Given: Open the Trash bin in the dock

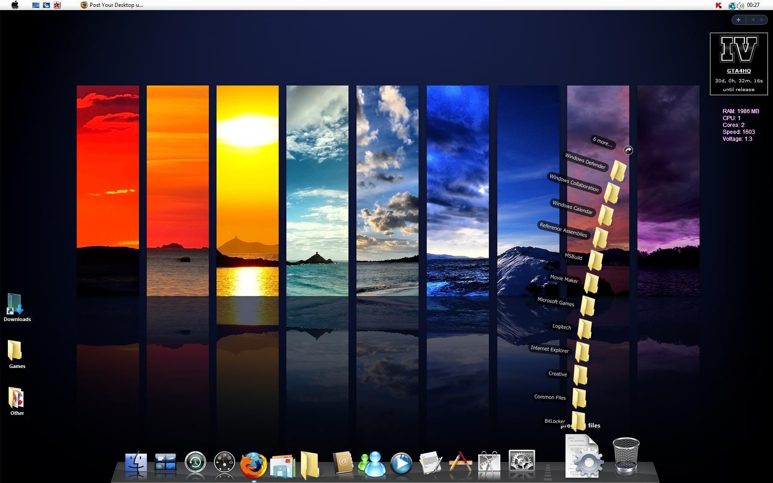Looking at the screenshot, I should coord(626,456).
